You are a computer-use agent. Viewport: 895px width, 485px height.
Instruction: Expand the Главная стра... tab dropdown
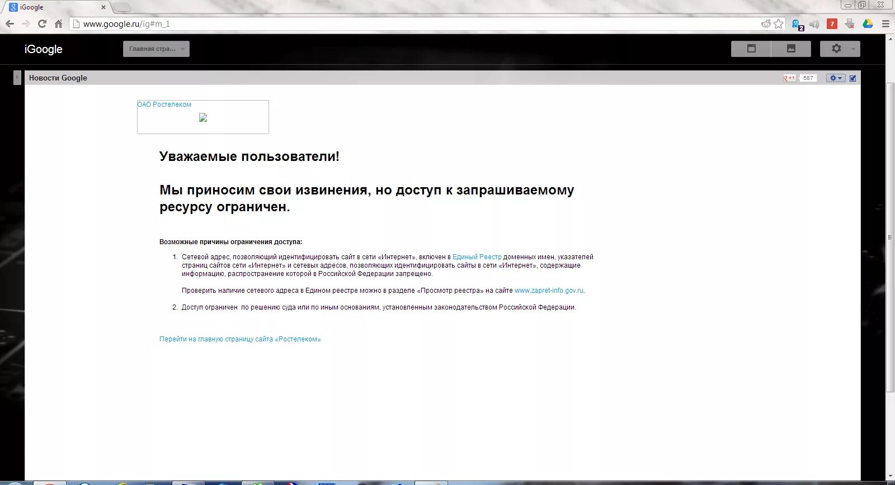156,49
